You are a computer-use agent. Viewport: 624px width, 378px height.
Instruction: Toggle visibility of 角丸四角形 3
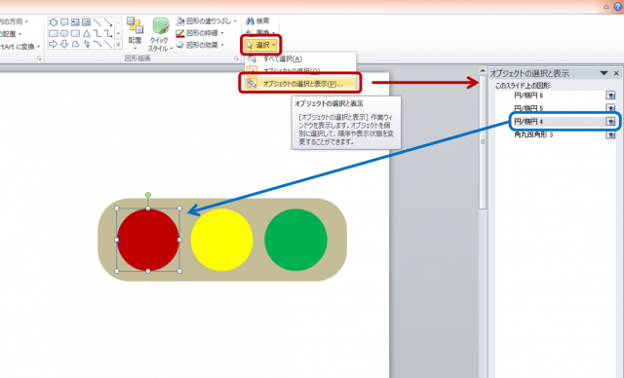[610, 135]
